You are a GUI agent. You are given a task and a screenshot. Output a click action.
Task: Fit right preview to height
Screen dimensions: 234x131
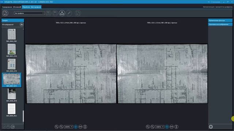click(176, 127)
